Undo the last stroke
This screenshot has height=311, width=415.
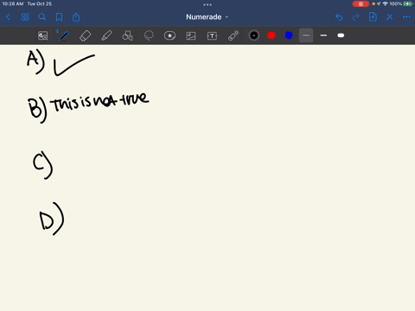pyautogui.click(x=339, y=17)
